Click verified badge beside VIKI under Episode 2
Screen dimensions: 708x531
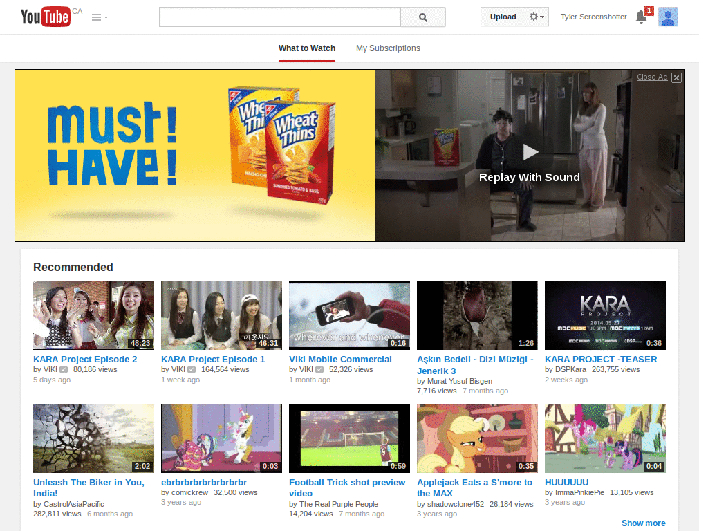click(x=64, y=370)
